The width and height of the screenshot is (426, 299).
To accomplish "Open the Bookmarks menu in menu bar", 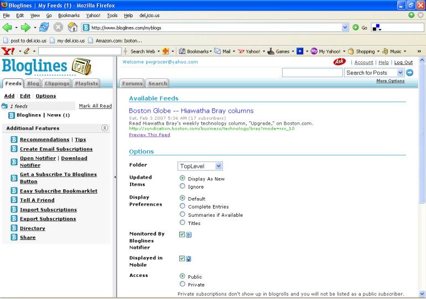I will coord(69,15).
